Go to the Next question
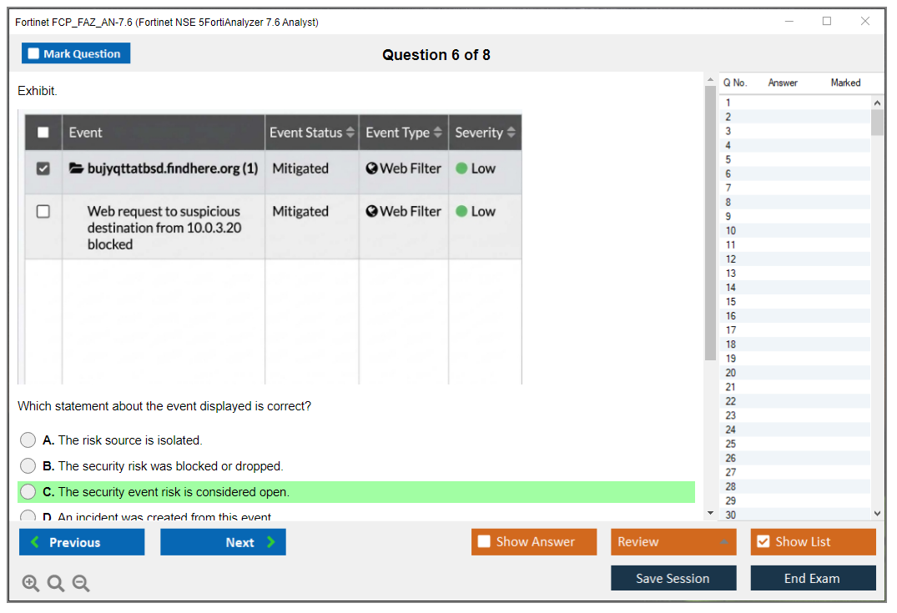 [x=223, y=541]
